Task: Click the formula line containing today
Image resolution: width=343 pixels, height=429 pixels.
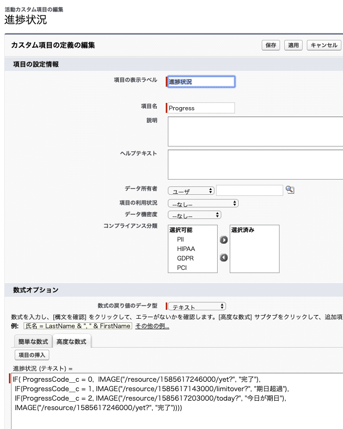Action: point(151,398)
